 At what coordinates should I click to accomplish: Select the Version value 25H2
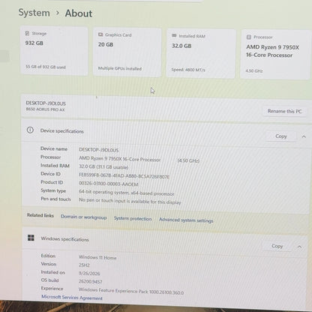click(x=84, y=265)
